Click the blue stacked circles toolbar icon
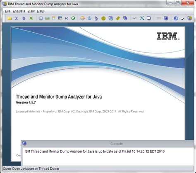 [125, 18]
